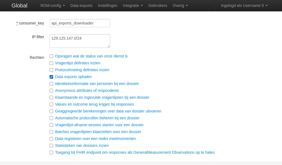This screenshot has height=165, width=282.
Task: Click the Values en outcome terug krijgen label
Action: 94,104
